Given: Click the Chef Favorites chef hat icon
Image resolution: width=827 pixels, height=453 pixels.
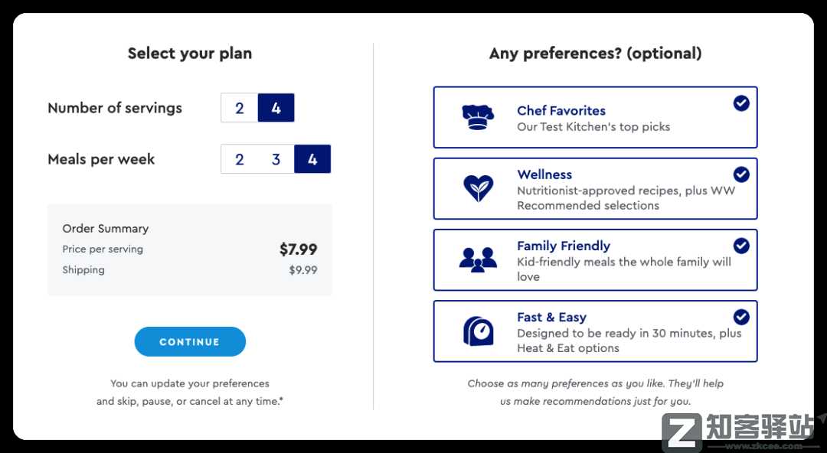Looking at the screenshot, I should [x=478, y=117].
